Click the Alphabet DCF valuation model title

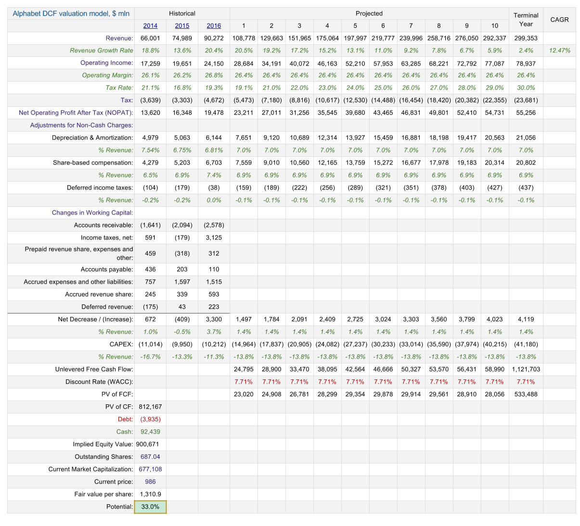(x=71, y=13)
